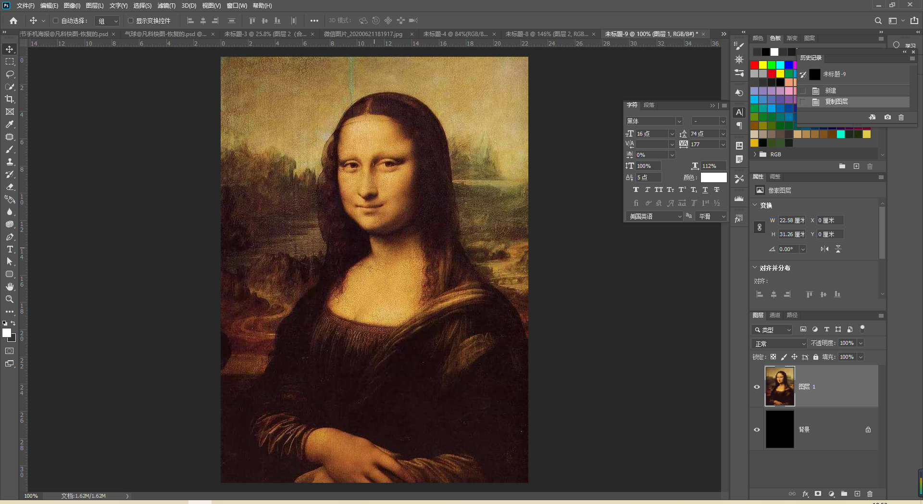Image resolution: width=923 pixels, height=504 pixels.
Task: Select the Clone Stamp tool
Action: pos(10,162)
